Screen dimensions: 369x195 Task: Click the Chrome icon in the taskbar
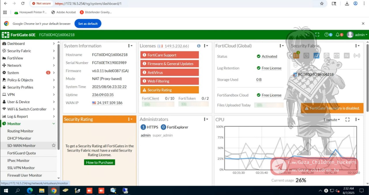click(54, 190)
